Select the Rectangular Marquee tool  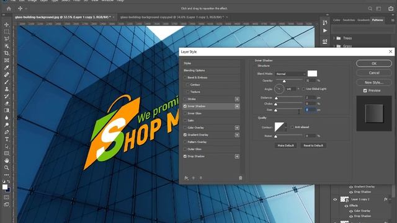click(x=7, y=32)
